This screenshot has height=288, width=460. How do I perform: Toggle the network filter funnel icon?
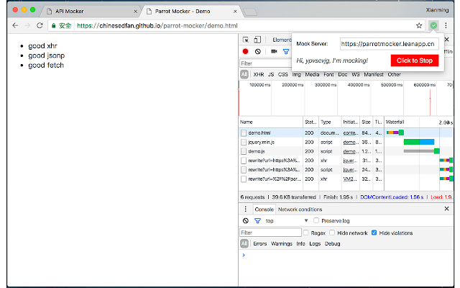(286, 52)
